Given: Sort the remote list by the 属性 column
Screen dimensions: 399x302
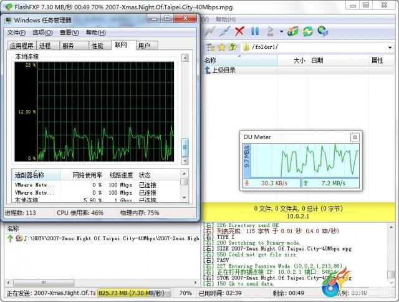Looking at the screenshot, I should coord(381,61).
